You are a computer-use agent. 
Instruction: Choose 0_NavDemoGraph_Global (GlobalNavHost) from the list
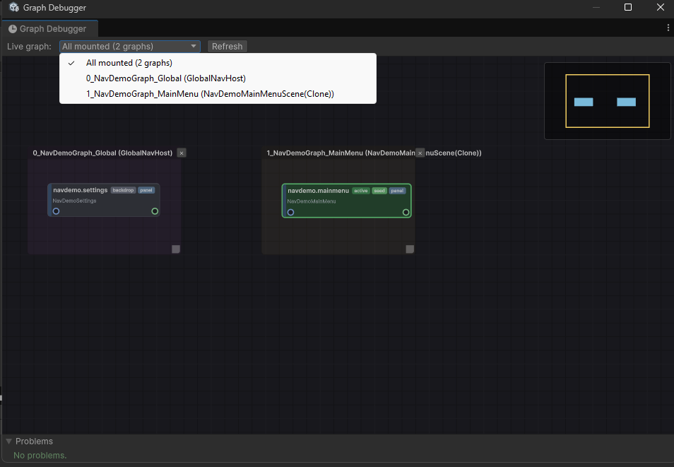(x=218, y=78)
